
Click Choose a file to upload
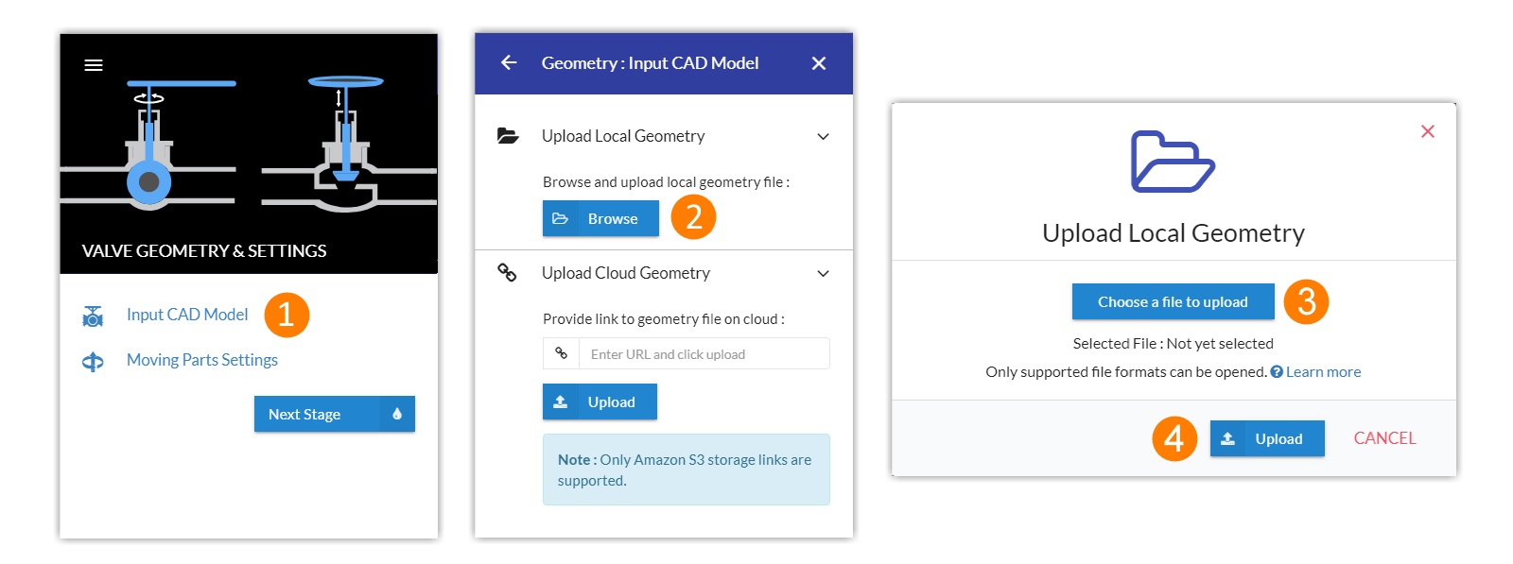1173,302
